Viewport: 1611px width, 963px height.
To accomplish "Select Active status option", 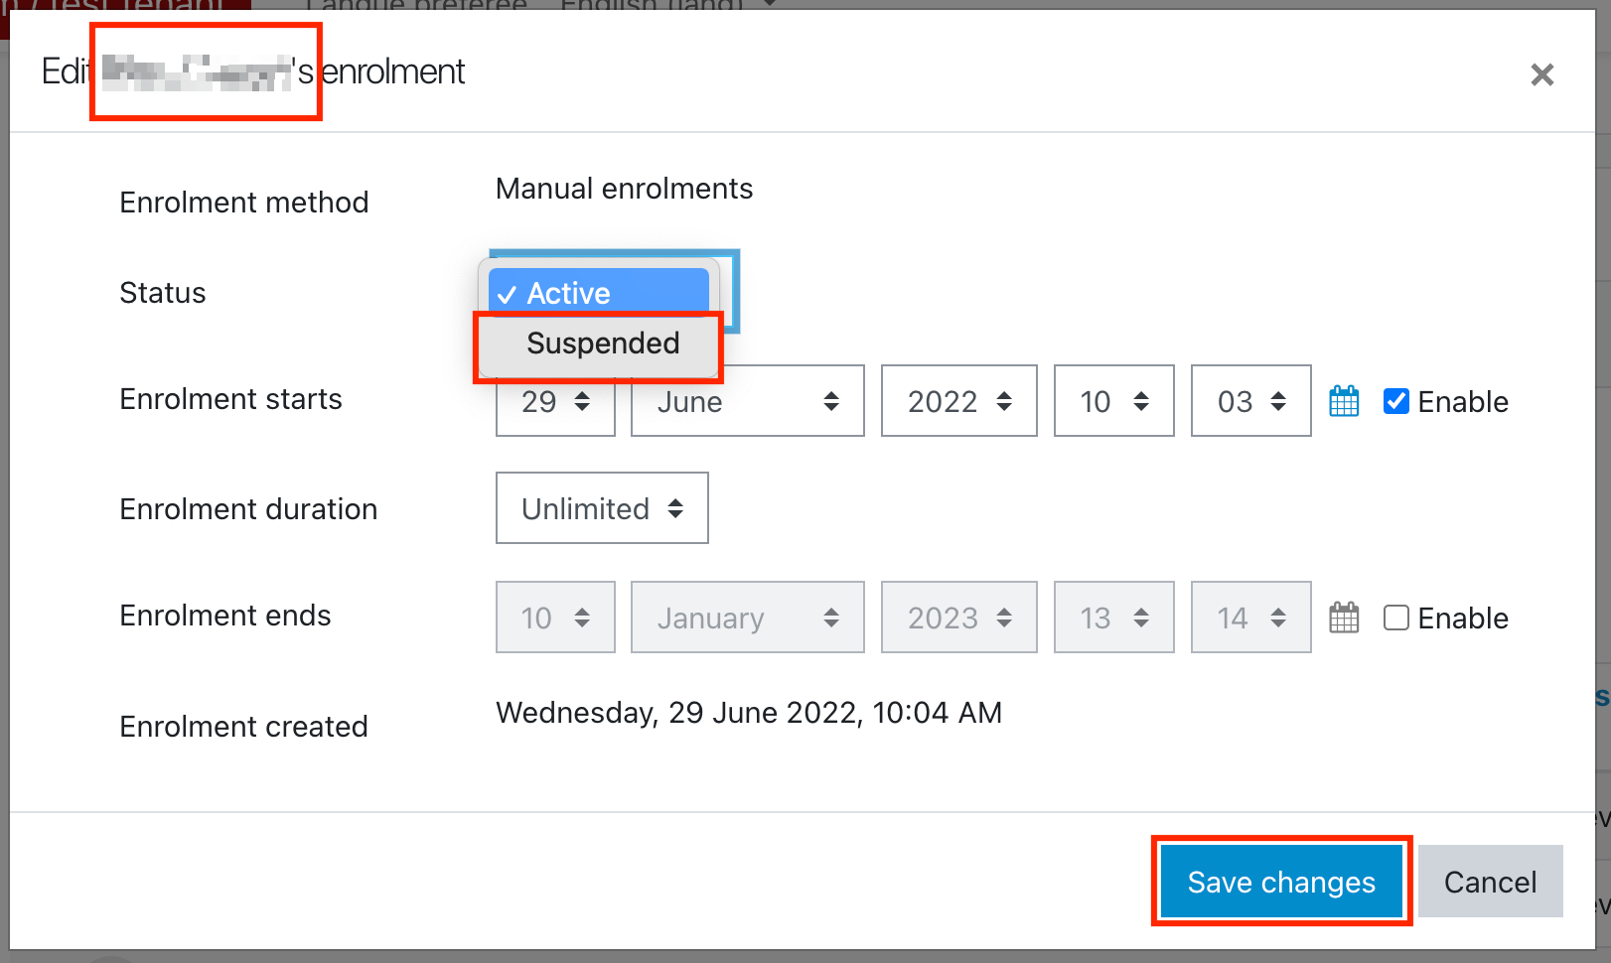I will [599, 293].
